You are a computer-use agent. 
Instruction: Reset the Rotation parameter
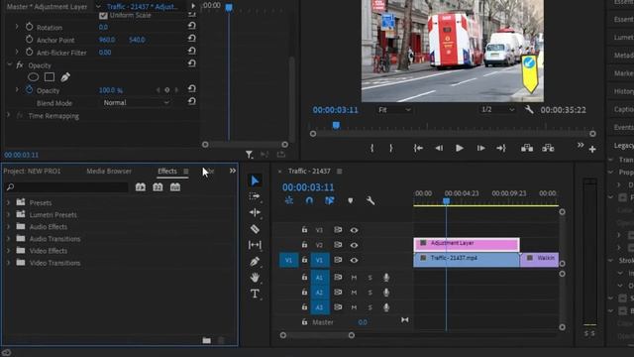[x=191, y=26]
